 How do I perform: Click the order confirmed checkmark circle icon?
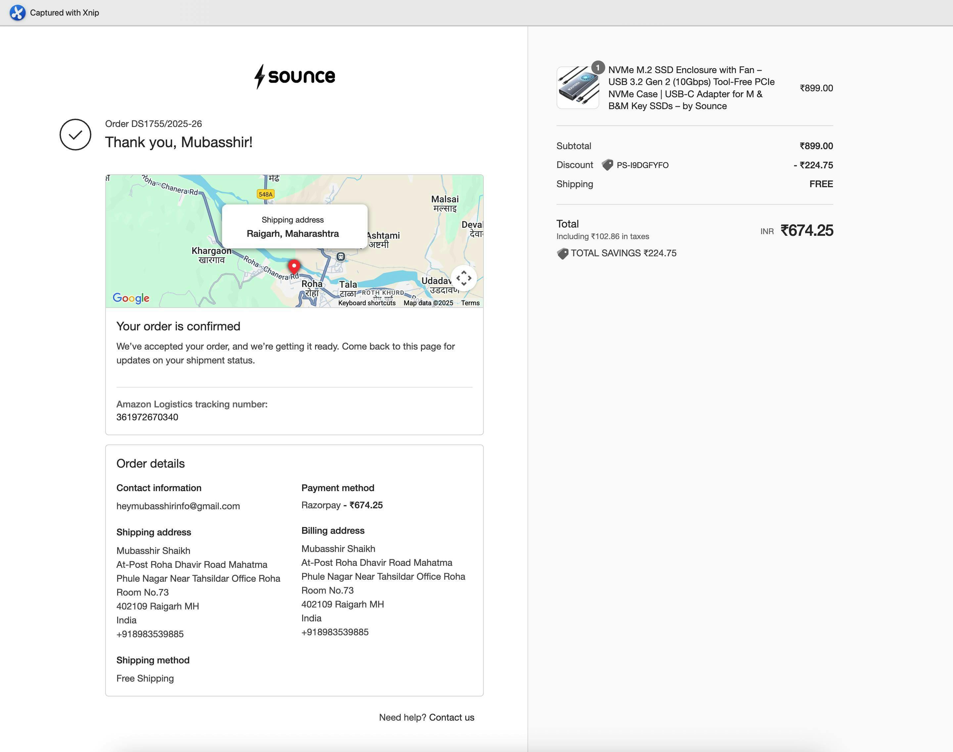pos(75,134)
